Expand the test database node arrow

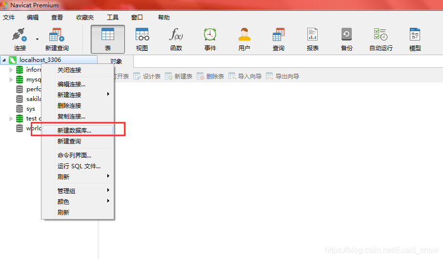click(11, 119)
